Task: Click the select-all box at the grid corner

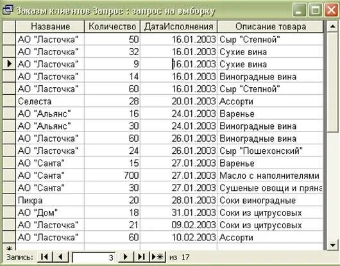Action: pos(9,27)
